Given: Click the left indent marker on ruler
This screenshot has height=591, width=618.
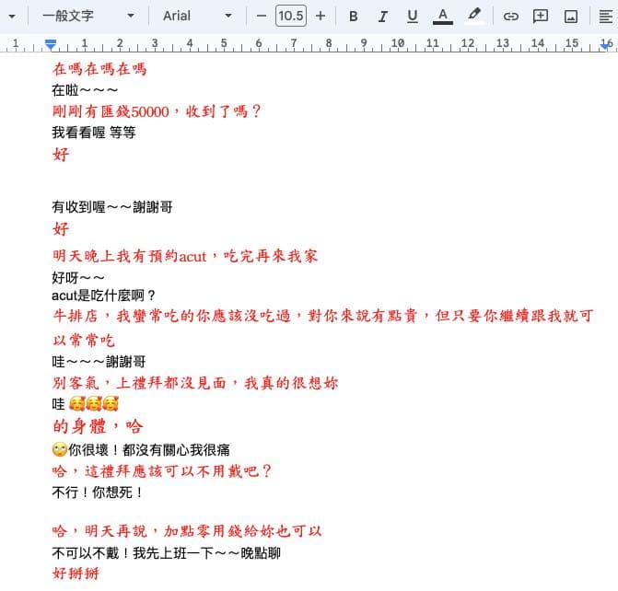Looking at the screenshot, I should point(51,44).
